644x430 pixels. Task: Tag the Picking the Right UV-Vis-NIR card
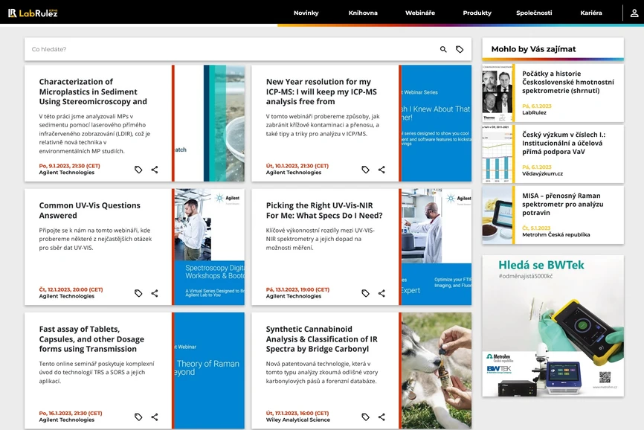(366, 293)
